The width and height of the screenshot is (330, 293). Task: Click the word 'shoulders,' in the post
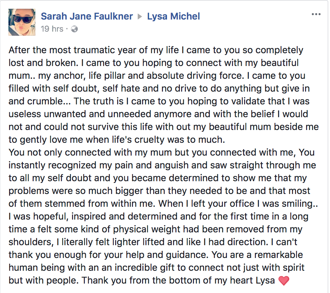pos(31,242)
